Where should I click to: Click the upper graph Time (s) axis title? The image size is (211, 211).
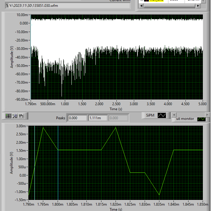pos(116,109)
